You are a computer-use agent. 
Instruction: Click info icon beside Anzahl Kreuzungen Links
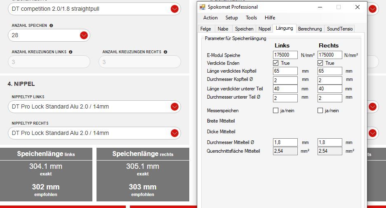[x=71, y=52]
